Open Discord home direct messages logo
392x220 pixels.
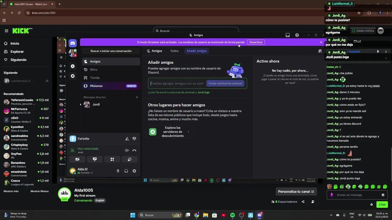tap(73, 43)
